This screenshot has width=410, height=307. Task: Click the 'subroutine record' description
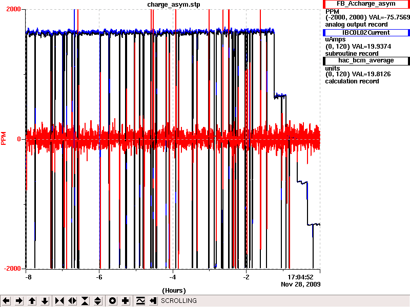tap(352, 54)
